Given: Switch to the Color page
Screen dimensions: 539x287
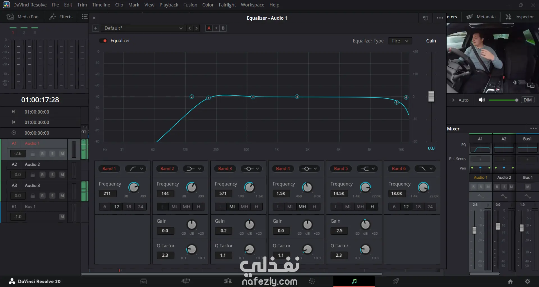Looking at the screenshot, I should tap(312, 281).
